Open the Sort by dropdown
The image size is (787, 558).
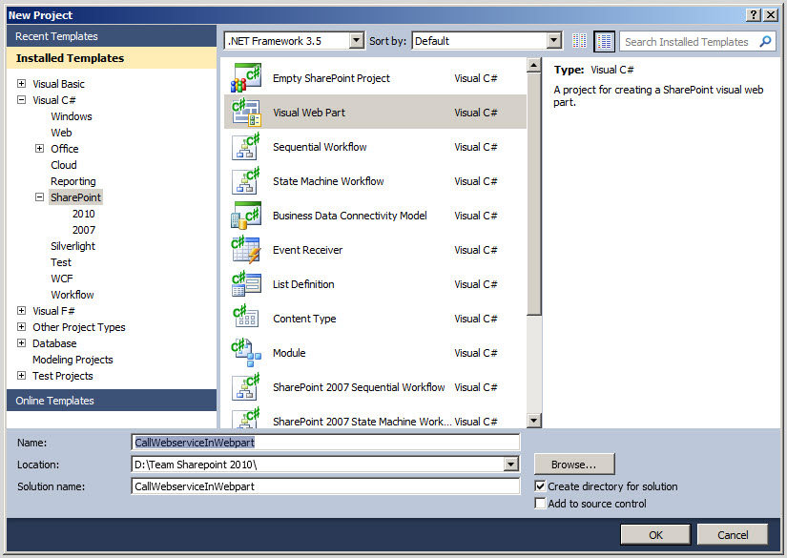click(x=553, y=40)
